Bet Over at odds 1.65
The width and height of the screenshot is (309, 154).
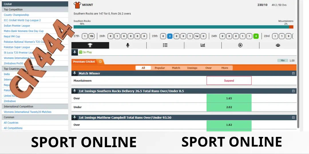[x=229, y=98]
